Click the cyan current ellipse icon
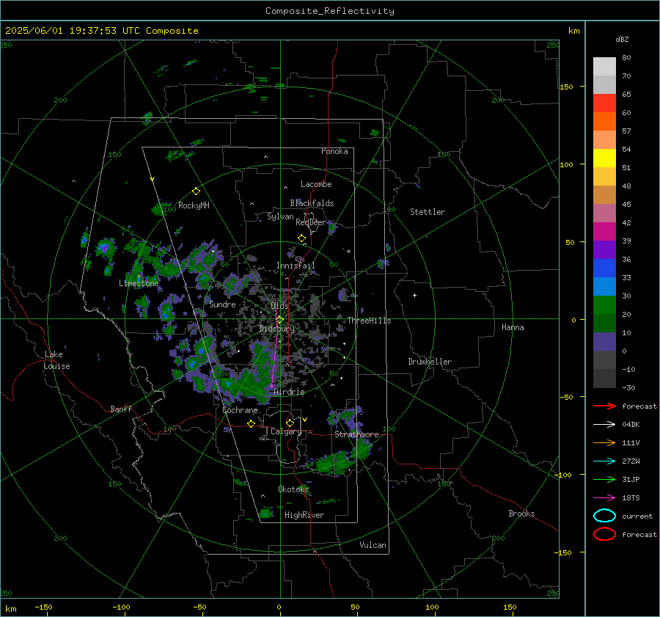This screenshot has height=617, width=660. (604, 516)
